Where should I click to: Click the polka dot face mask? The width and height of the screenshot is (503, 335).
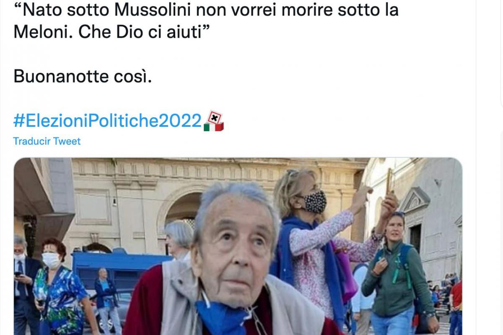[314, 202]
